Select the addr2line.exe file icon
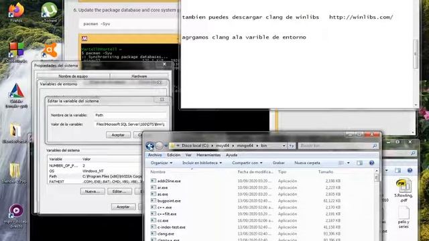The image size is (429, 241). click(154, 181)
